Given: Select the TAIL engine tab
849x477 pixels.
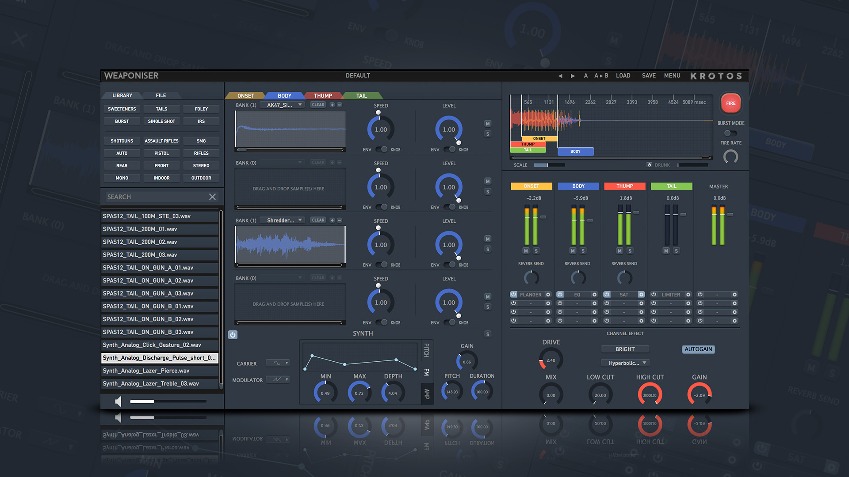Looking at the screenshot, I should pos(362,96).
